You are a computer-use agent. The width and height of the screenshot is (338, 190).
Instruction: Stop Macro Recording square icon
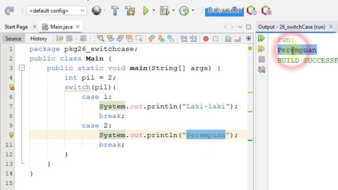coord(215,39)
